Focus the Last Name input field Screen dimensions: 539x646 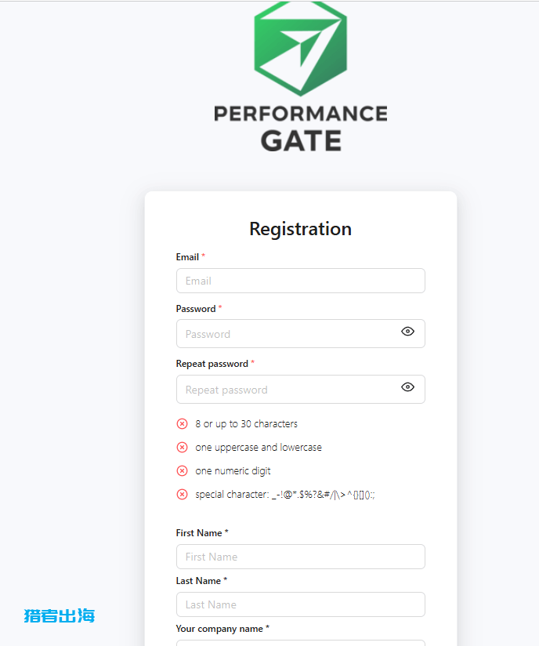coord(301,604)
